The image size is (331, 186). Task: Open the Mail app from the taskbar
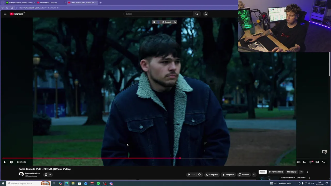[x=86, y=183]
